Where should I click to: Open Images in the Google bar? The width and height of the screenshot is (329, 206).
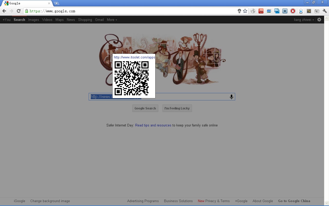click(x=34, y=20)
